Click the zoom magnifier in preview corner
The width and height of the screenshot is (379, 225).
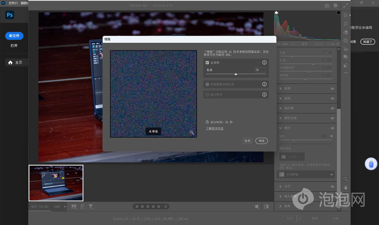click(x=192, y=132)
